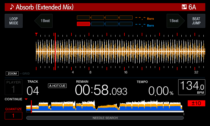Tap bar count 32 on waveform
Image resolution: width=210 pixels, height=126 pixels.
coord(196,72)
